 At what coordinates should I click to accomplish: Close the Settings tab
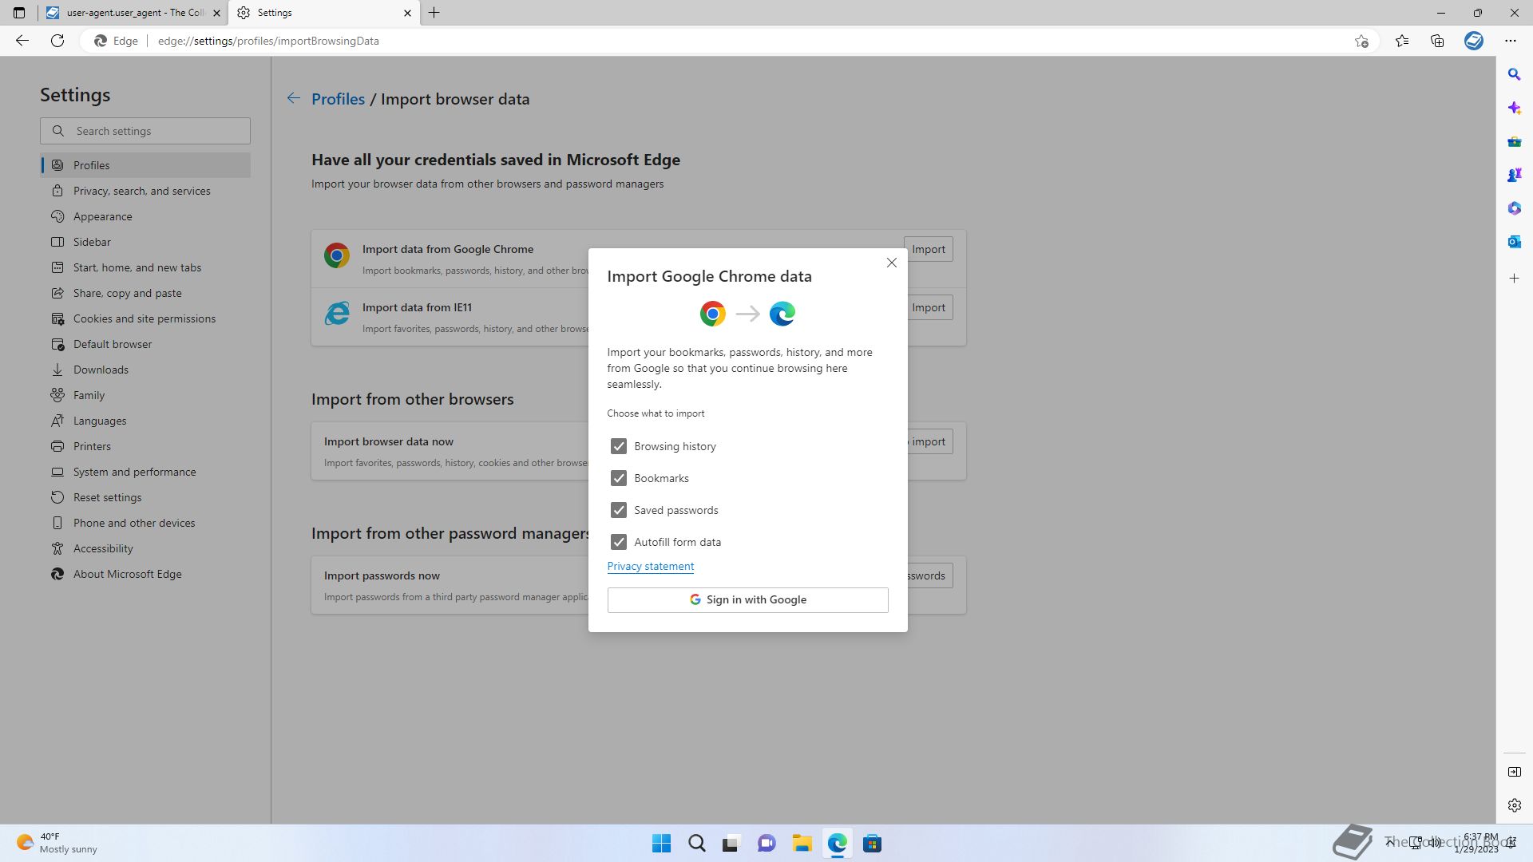(x=407, y=13)
